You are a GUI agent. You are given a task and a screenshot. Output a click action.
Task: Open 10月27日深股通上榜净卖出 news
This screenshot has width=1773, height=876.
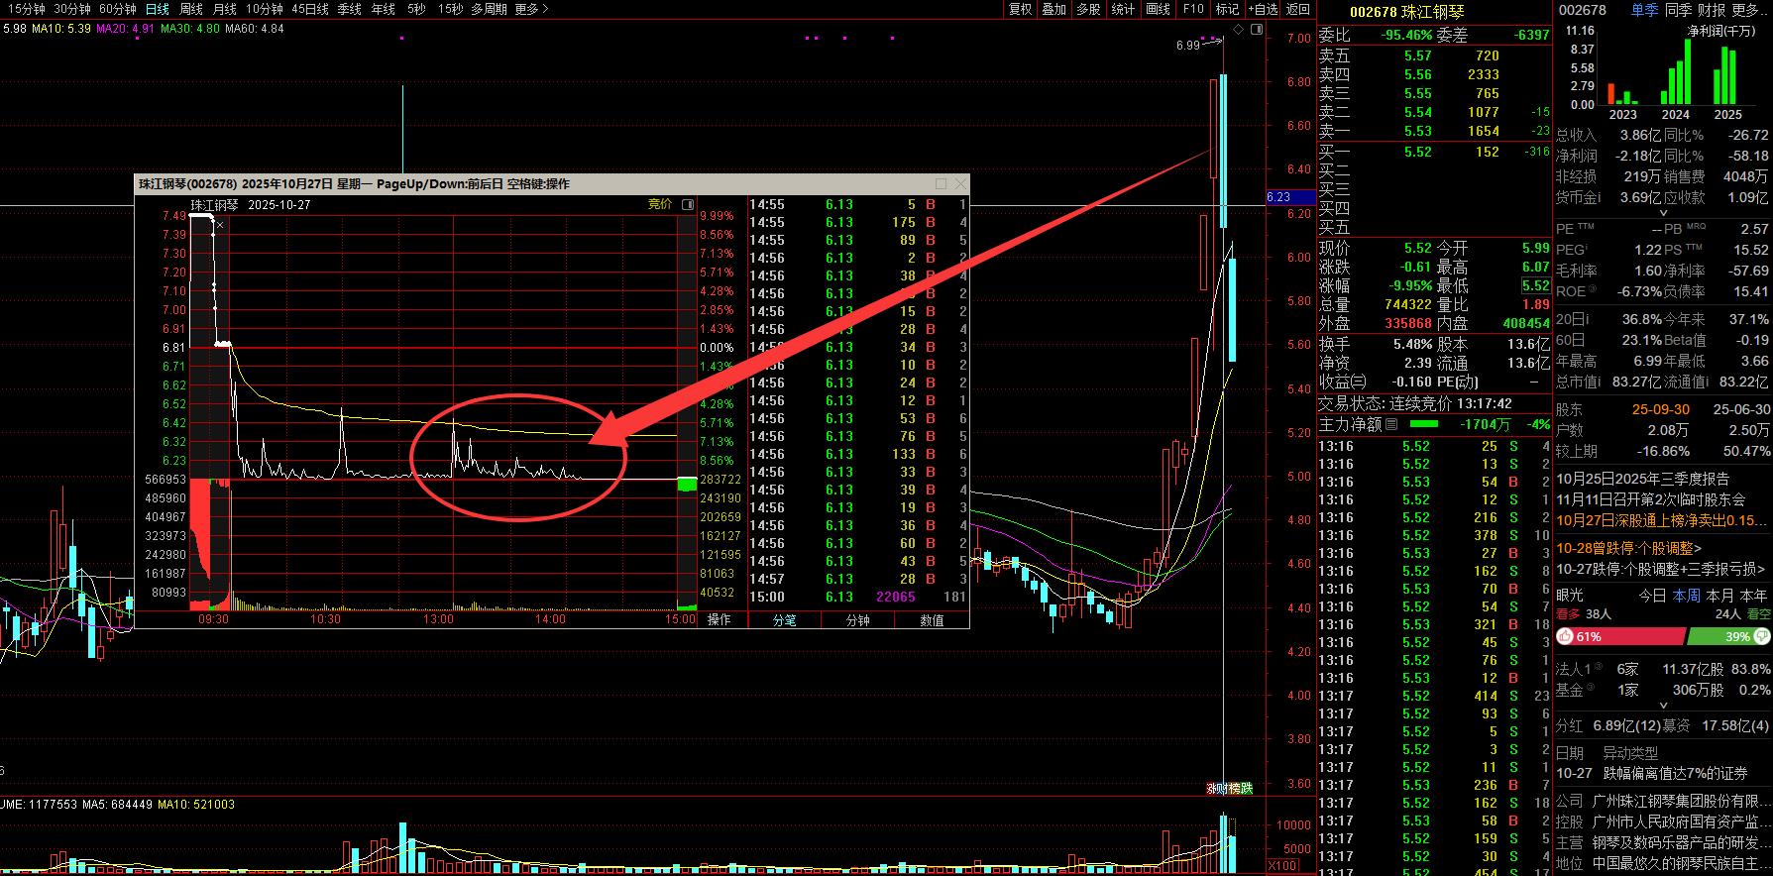click(x=1662, y=520)
